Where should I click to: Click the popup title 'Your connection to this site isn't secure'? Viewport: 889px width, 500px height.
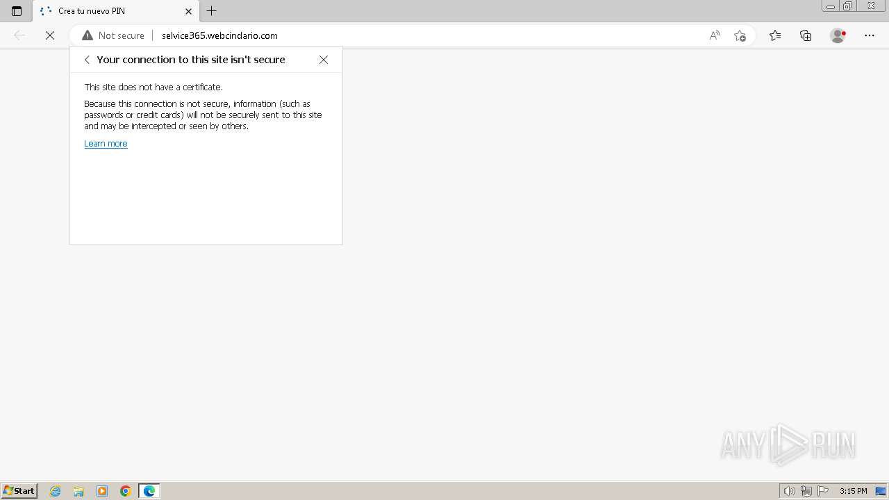pos(191,60)
